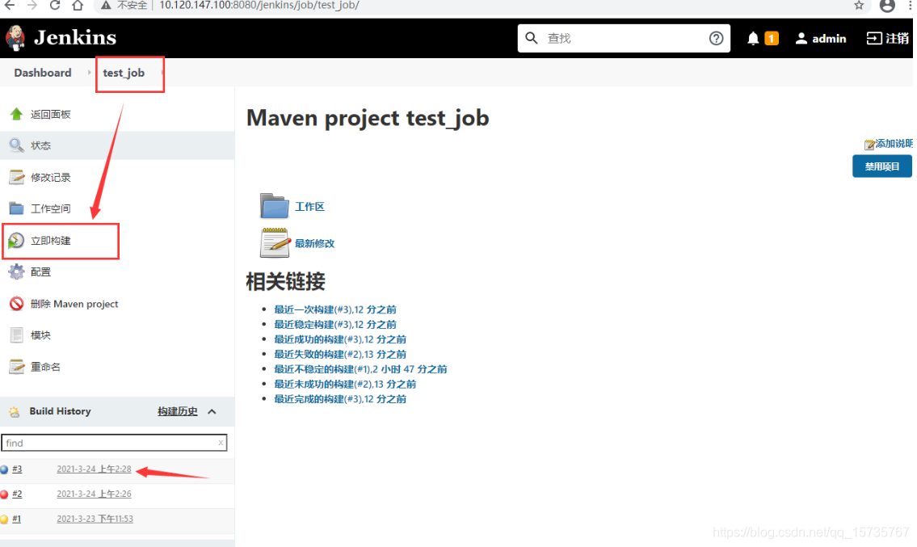Image resolution: width=917 pixels, height=547 pixels.
Task: Open 返回面板 sidebar link
Action: coord(50,114)
